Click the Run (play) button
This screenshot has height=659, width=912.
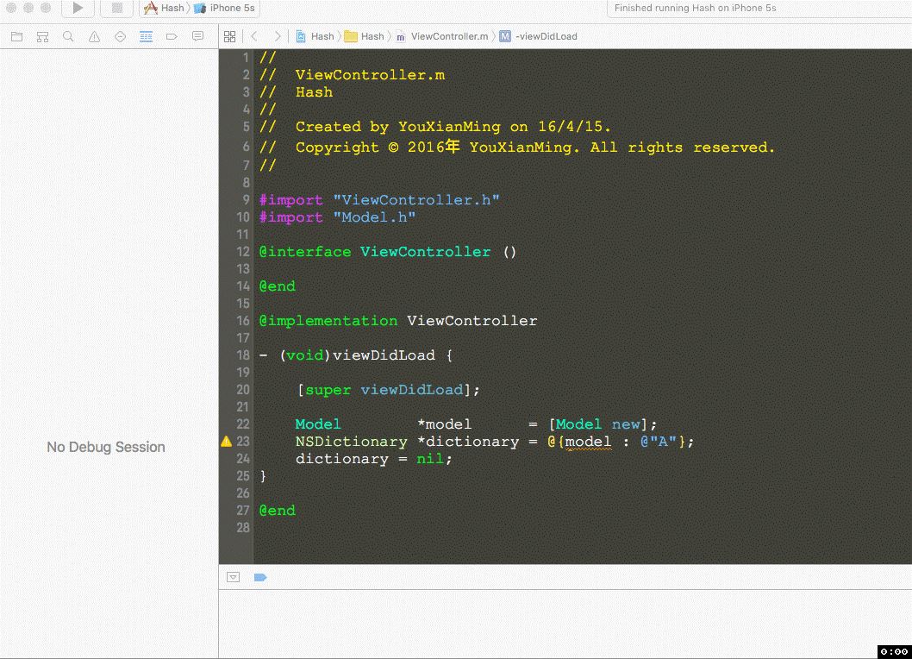(x=78, y=9)
